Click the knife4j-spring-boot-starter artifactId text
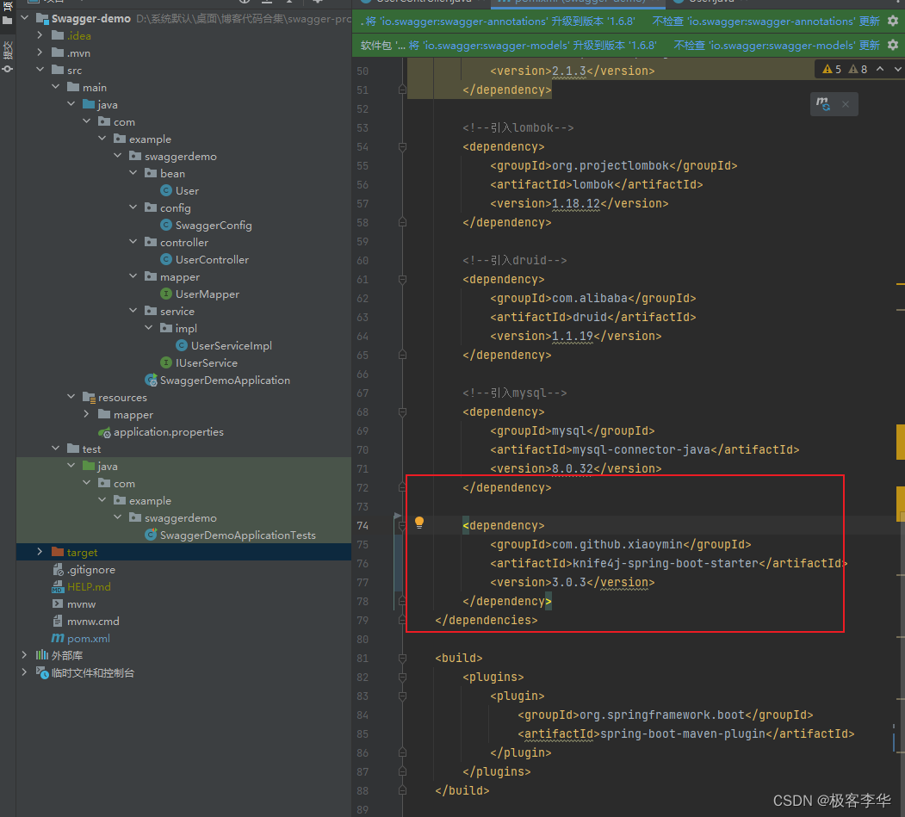 [666, 564]
